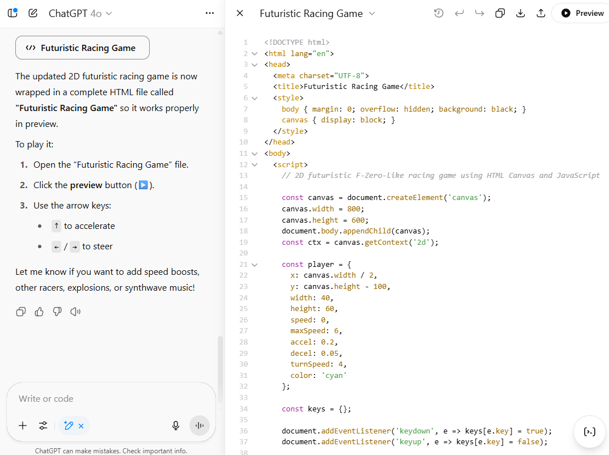Image resolution: width=609 pixels, height=455 pixels.
Task: Click 'accel: 0.2,' in the code
Action: pos(314,342)
